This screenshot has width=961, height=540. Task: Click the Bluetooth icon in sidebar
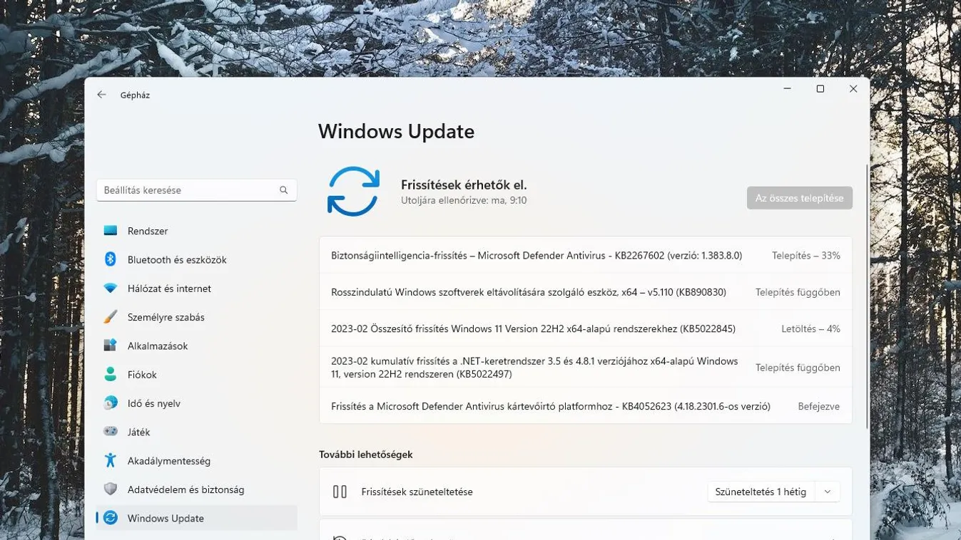point(110,259)
